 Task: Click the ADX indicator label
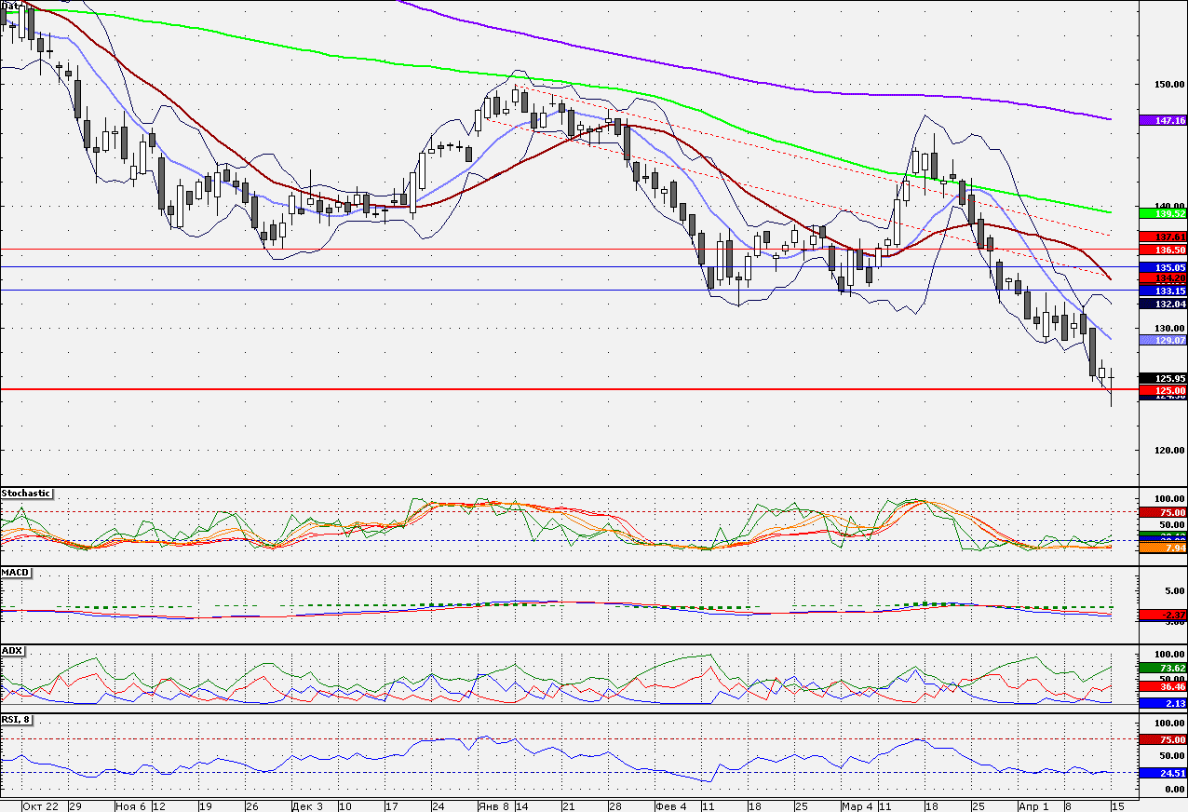point(12,650)
